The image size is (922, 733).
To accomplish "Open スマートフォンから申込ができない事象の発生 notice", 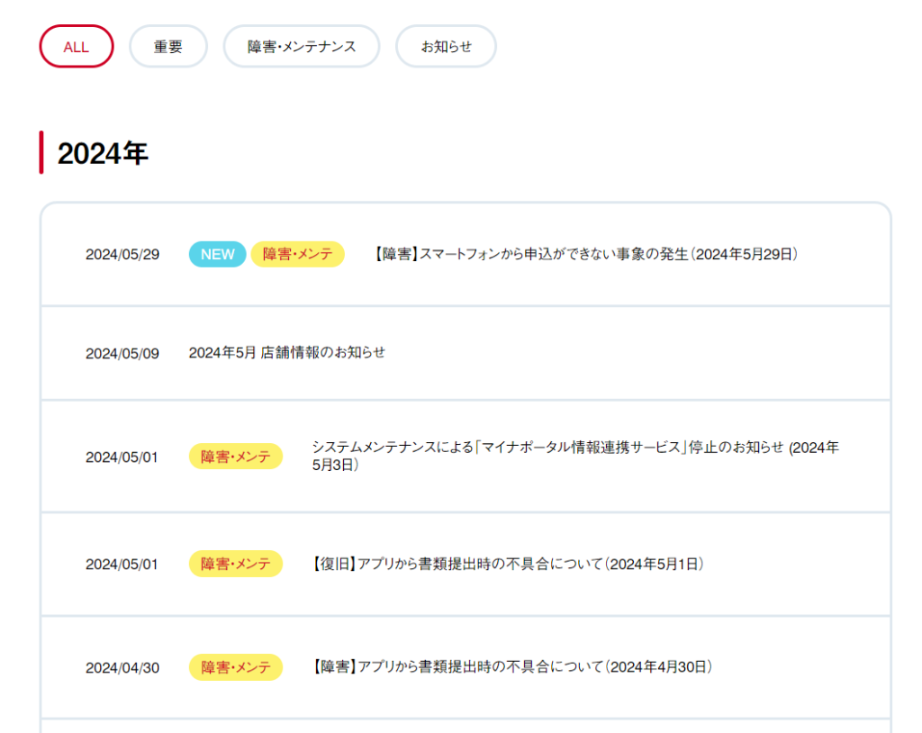I will point(585,255).
